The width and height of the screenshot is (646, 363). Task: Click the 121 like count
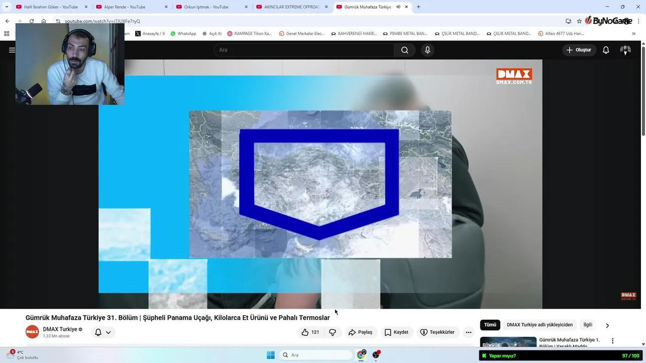(315, 332)
